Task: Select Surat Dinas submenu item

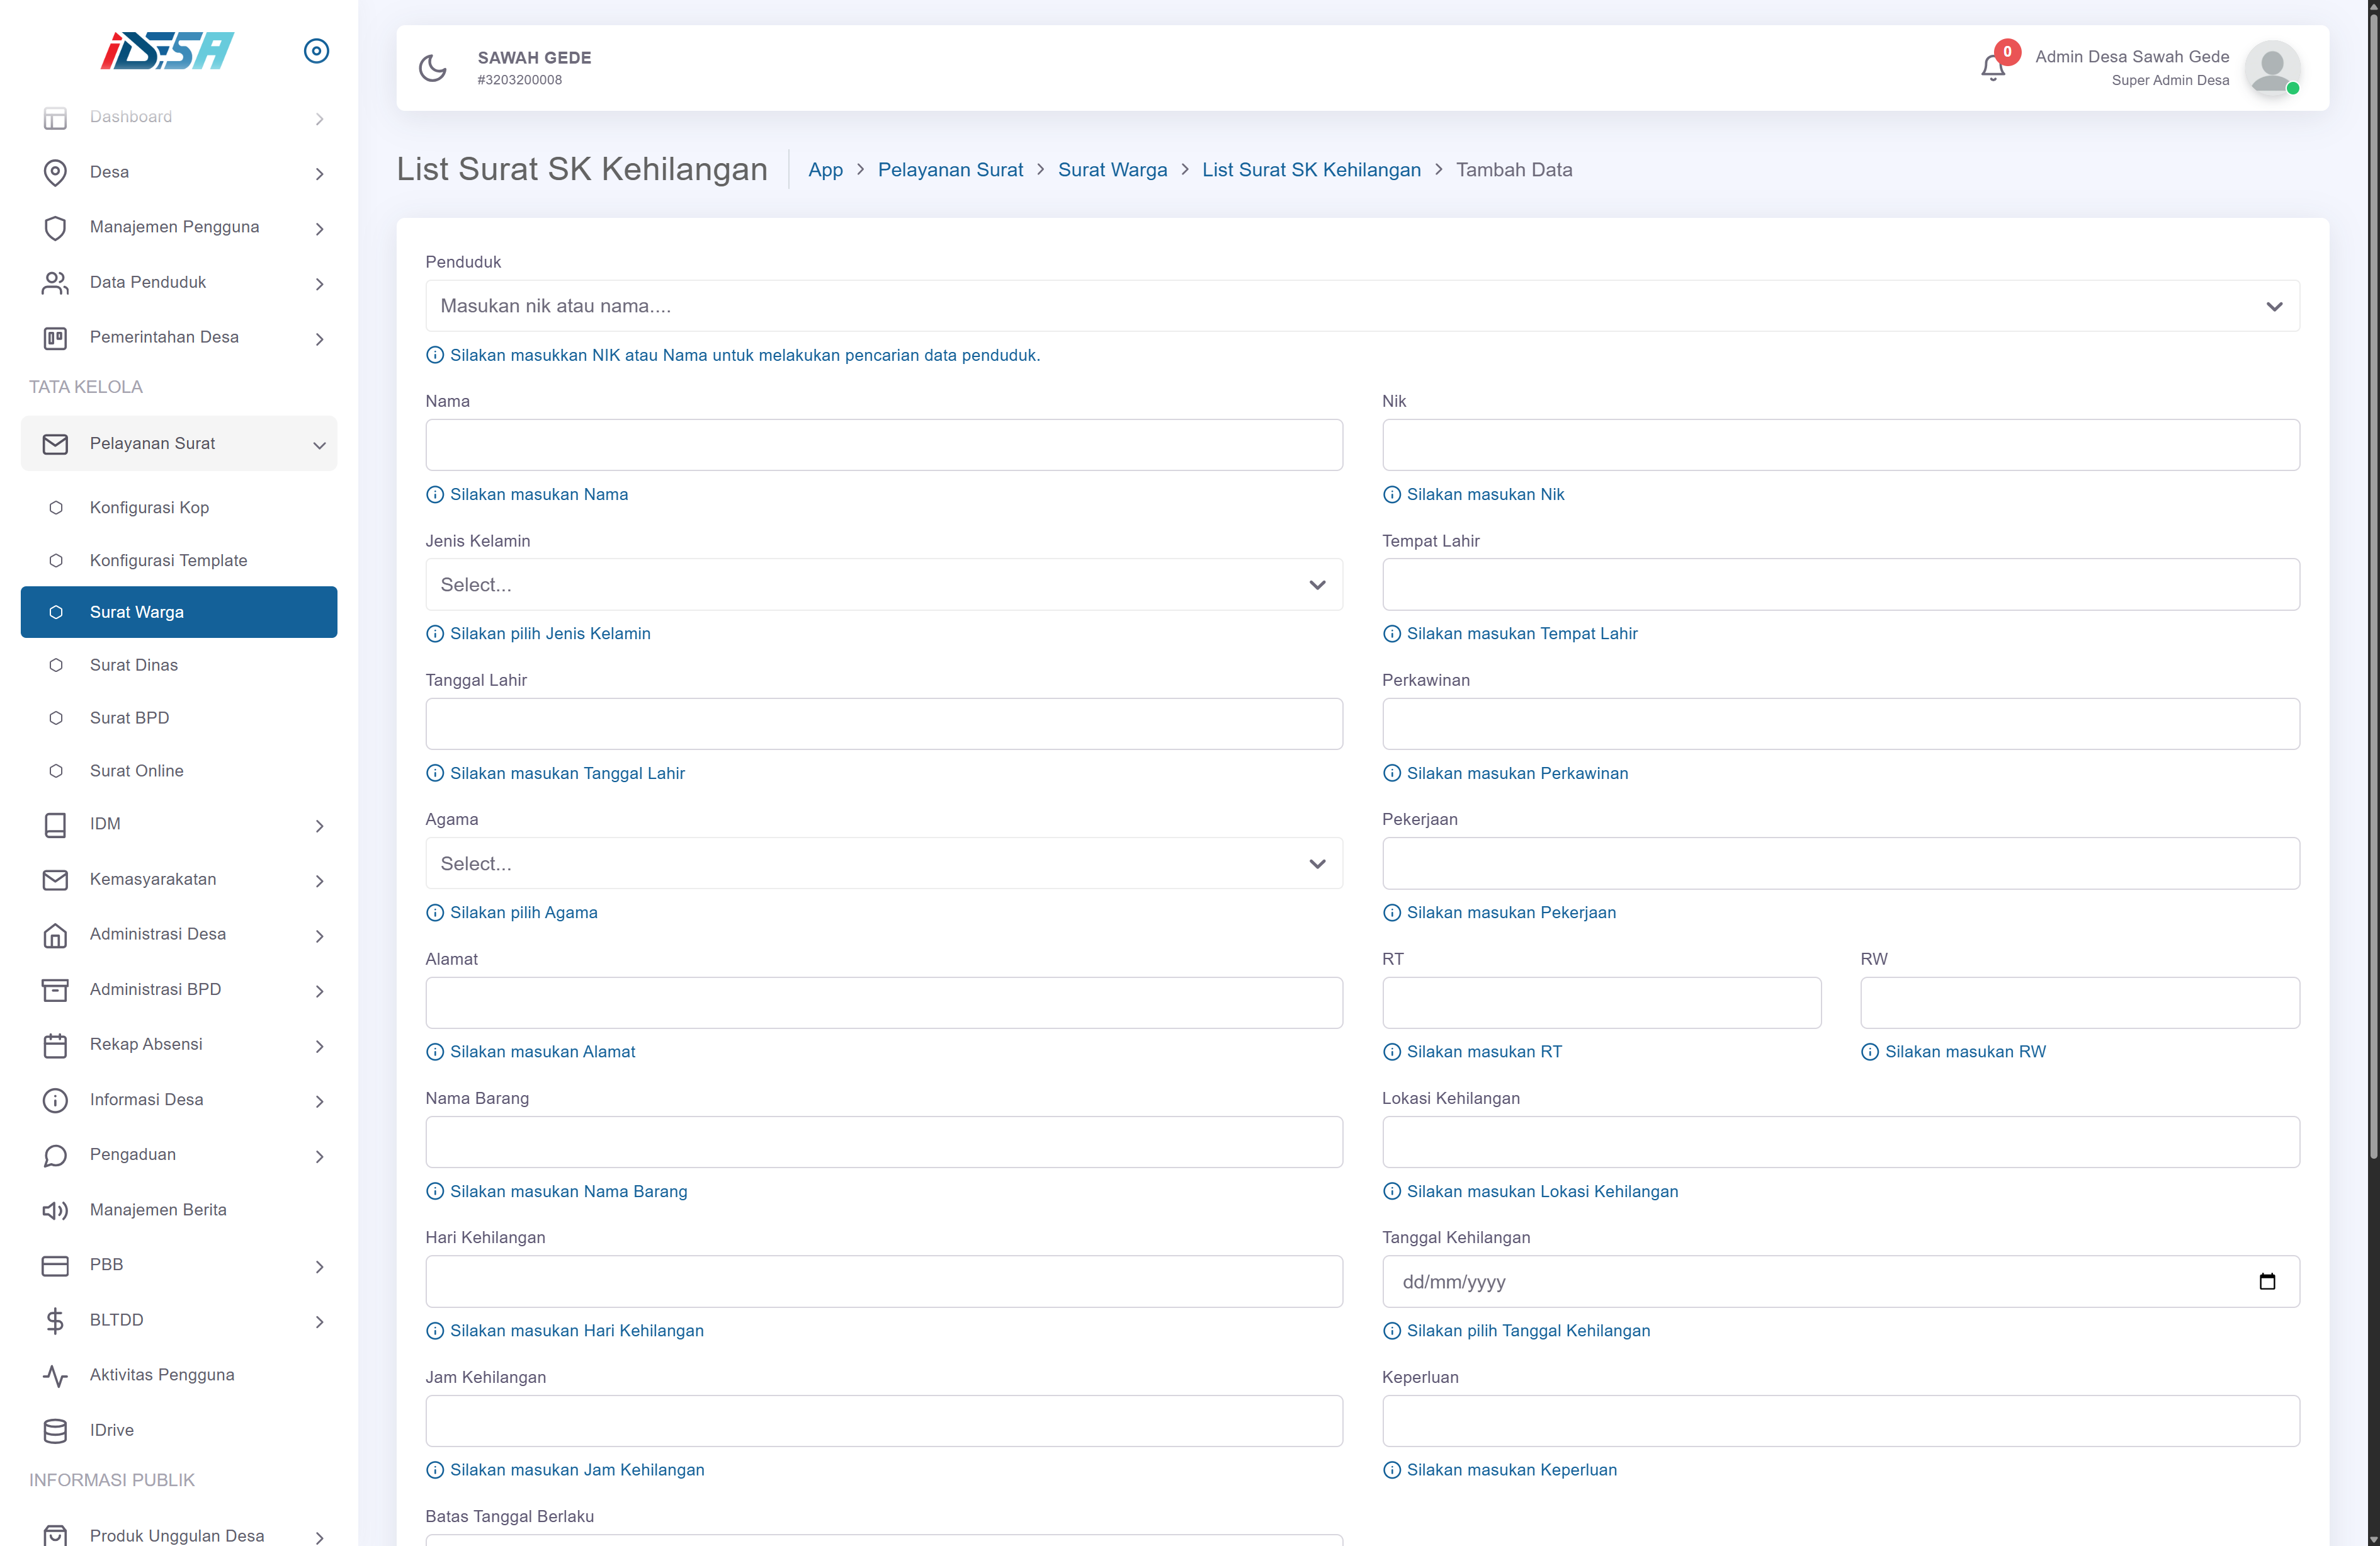Action: [x=133, y=665]
